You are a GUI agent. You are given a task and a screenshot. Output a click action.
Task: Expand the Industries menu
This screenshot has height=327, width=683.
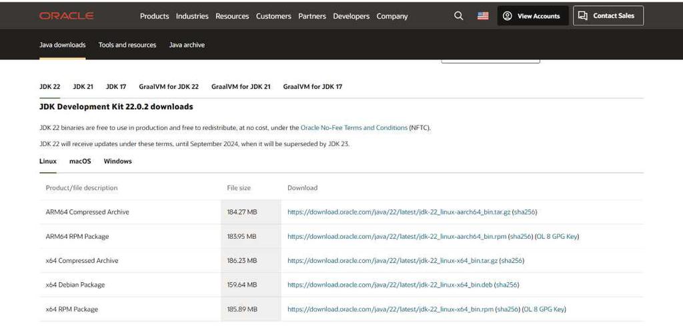tap(192, 16)
